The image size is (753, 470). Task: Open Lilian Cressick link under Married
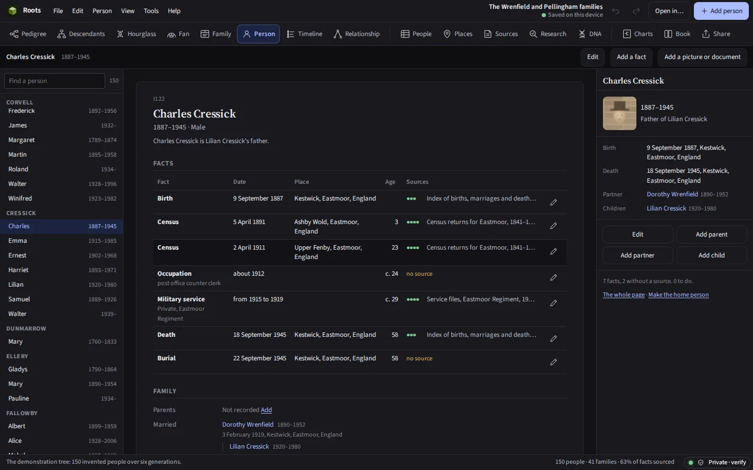click(x=249, y=446)
